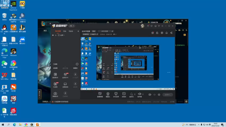Open the notification bell icon

tap(166, 33)
